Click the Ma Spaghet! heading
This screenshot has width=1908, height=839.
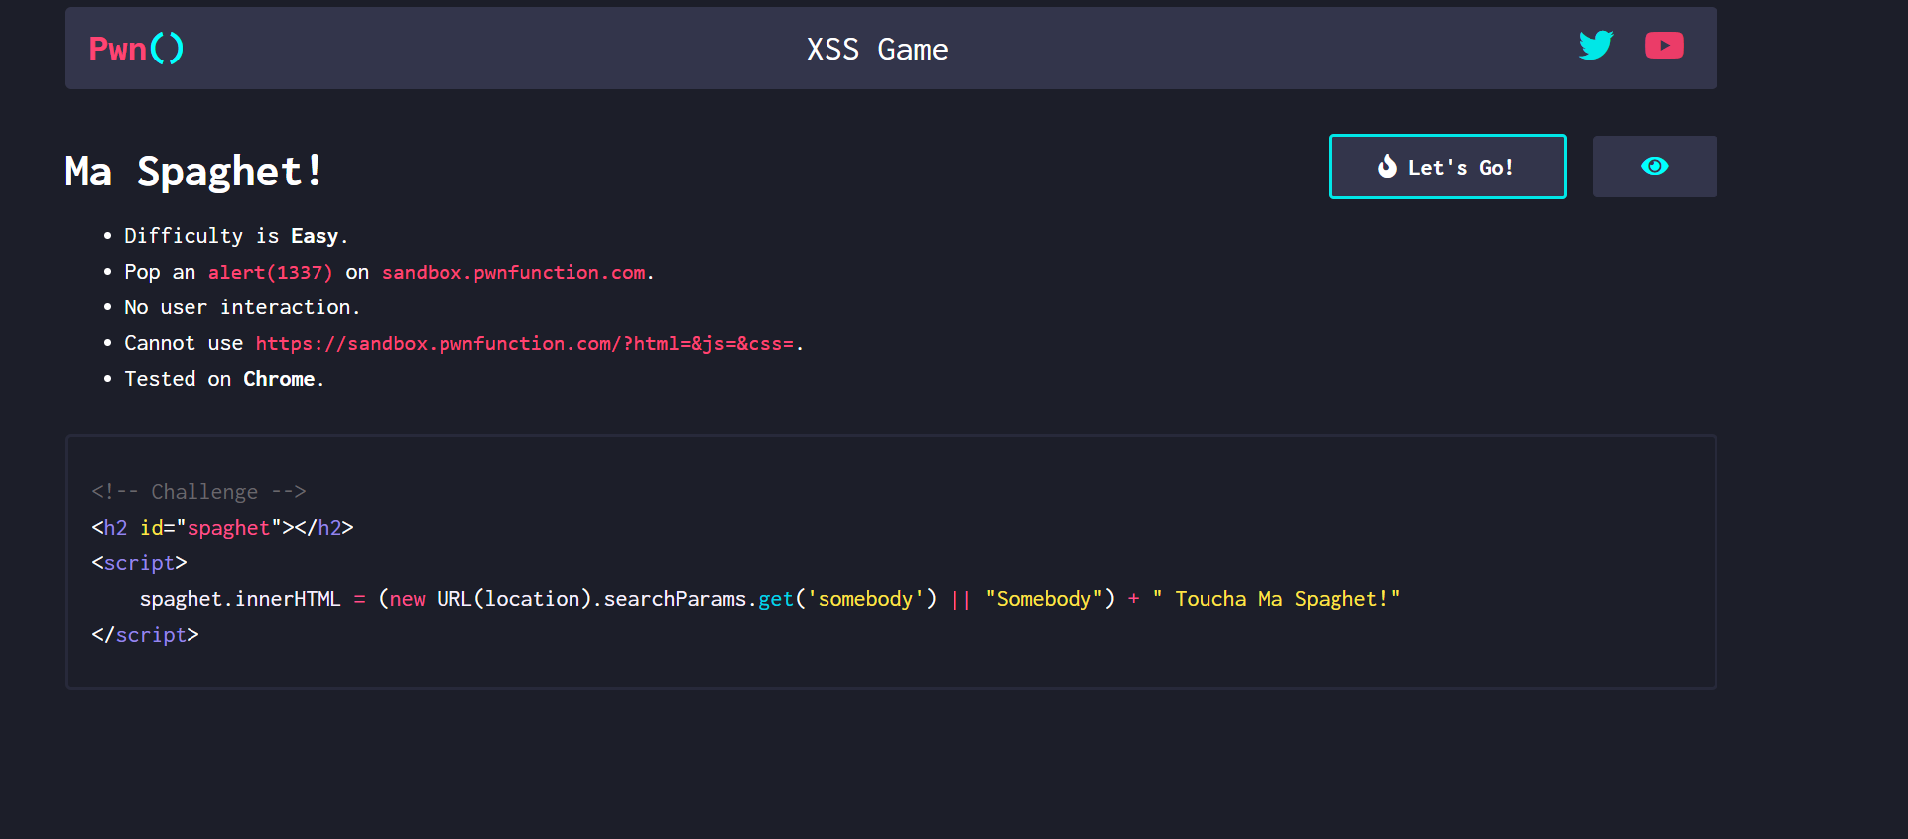point(193,171)
